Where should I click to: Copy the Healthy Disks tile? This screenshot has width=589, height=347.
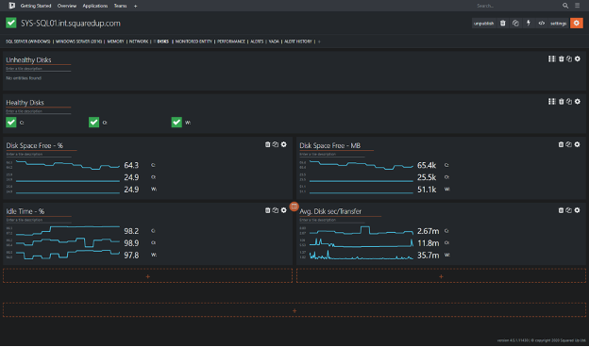(x=569, y=102)
